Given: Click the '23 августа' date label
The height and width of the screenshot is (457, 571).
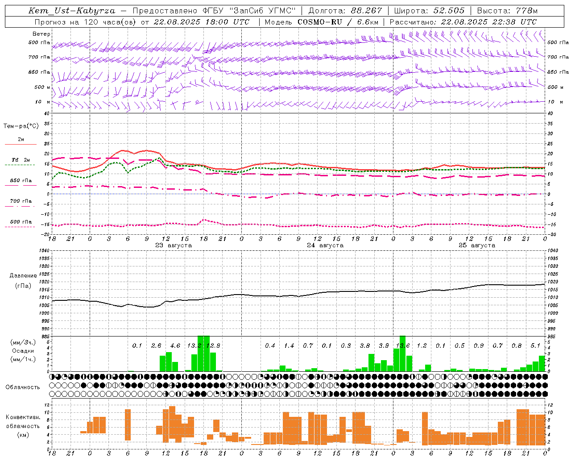Looking at the screenshot, I should [x=174, y=245].
